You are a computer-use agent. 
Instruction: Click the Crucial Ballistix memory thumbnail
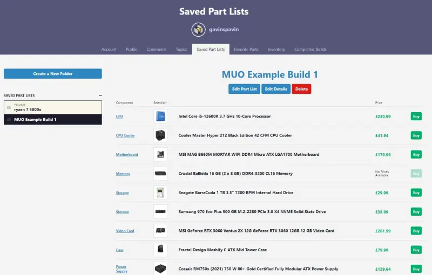160,174
